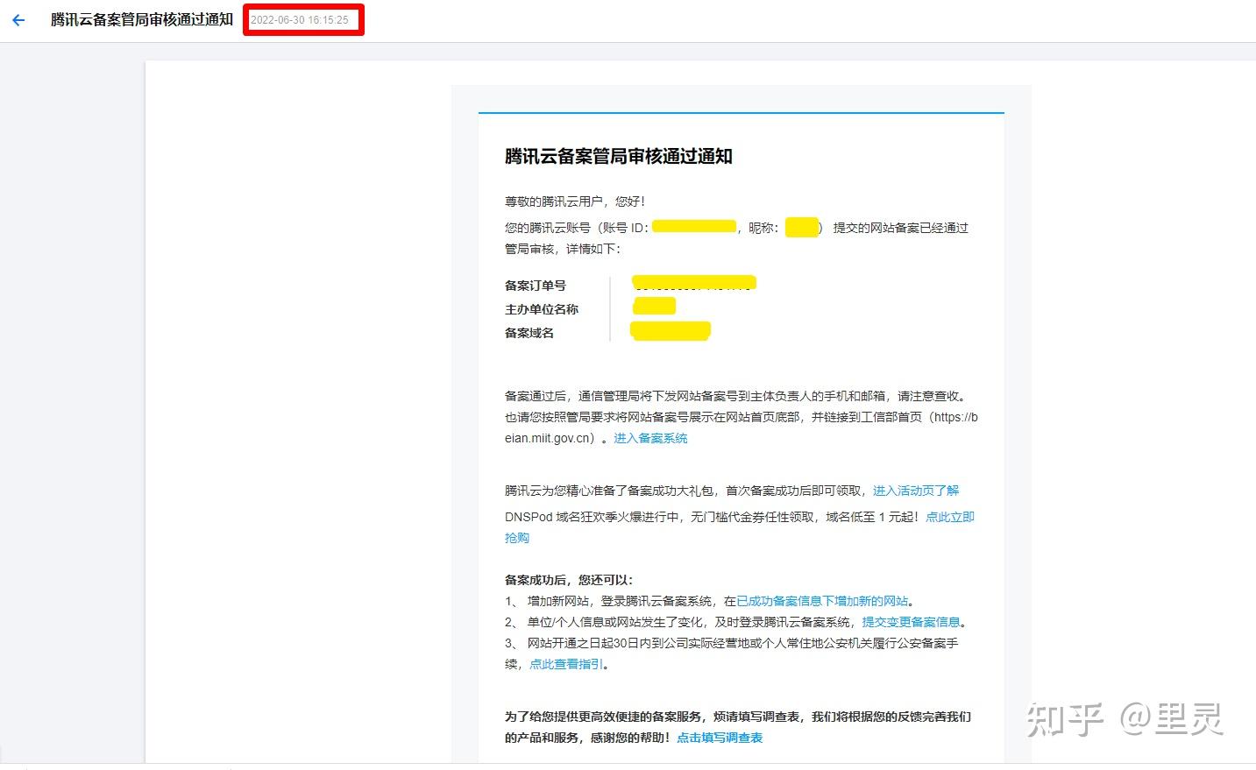This screenshot has width=1256, height=770.
Task: Open 已成功备案信息下增加新的网站 link
Action: 822,601
